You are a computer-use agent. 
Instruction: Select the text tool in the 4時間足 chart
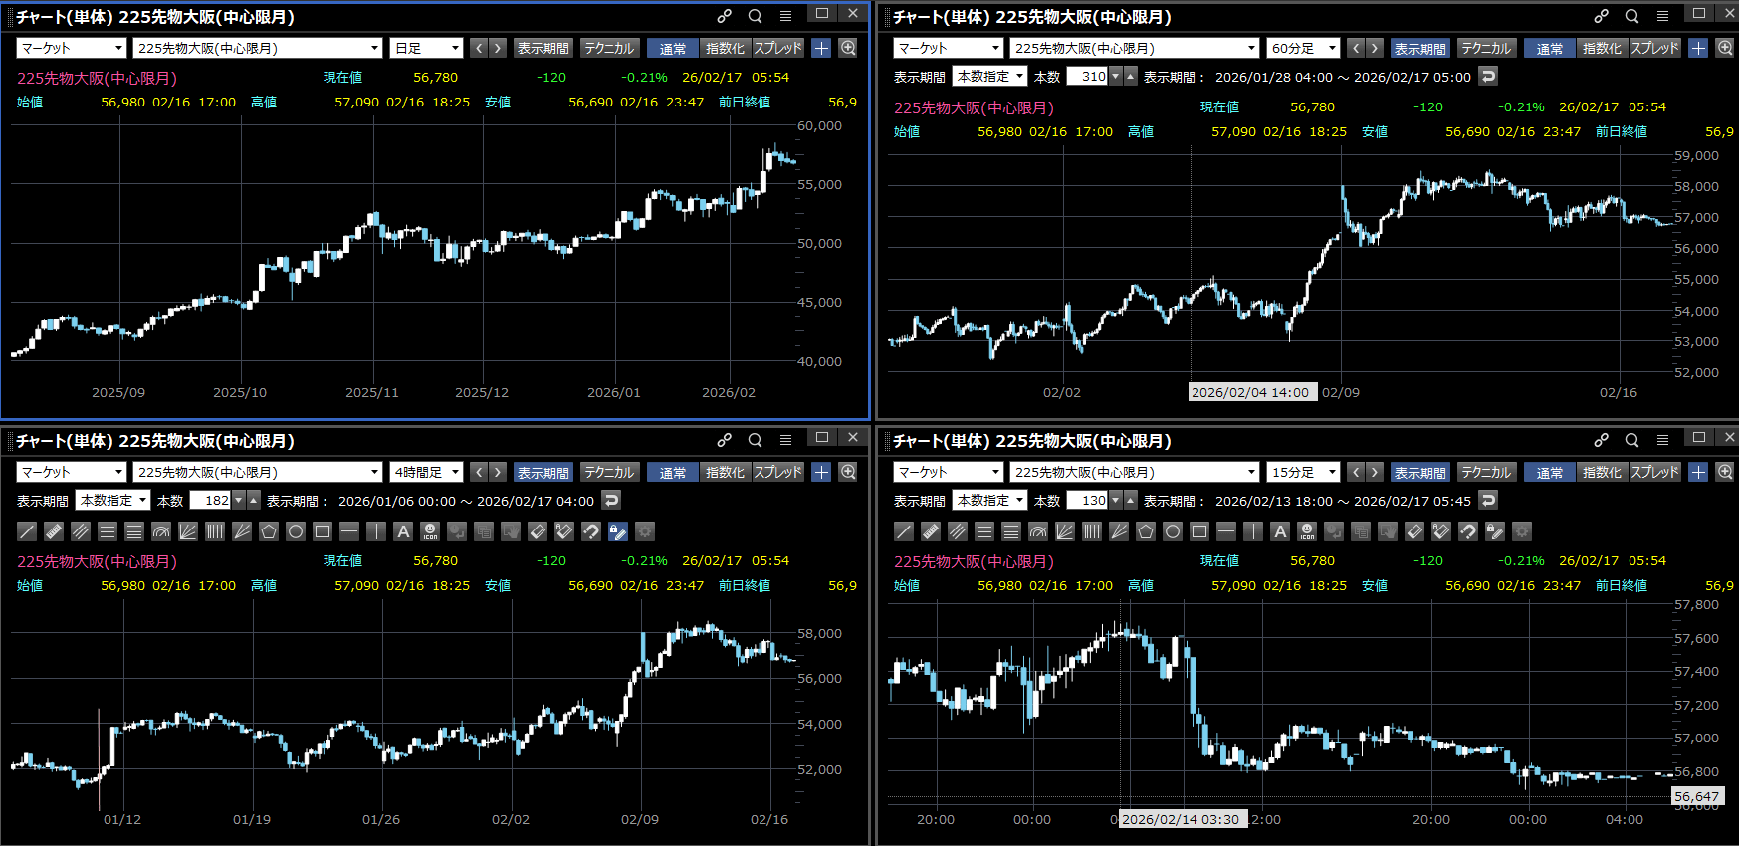[x=403, y=531]
